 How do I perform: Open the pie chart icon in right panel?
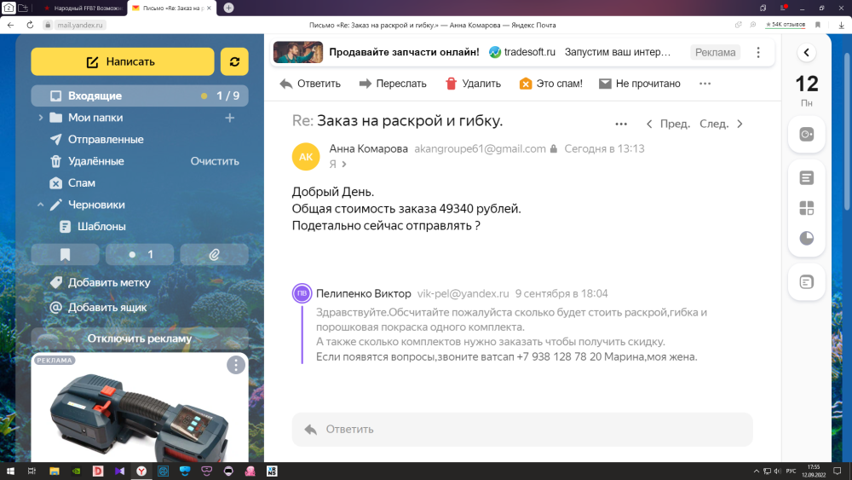point(806,238)
